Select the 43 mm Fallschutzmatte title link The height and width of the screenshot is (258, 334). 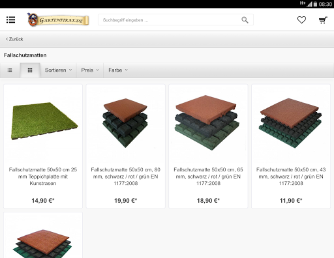coord(291,177)
